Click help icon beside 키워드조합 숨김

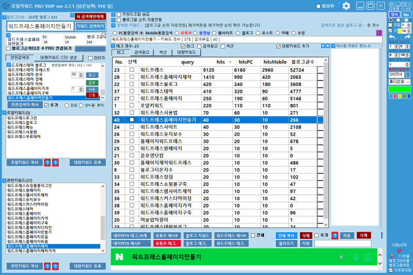pos(113,14)
